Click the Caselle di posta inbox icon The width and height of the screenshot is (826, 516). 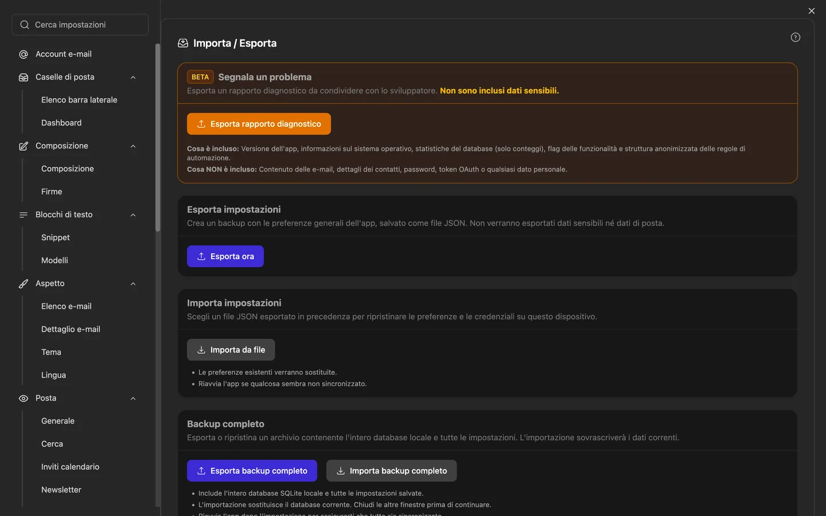(24, 77)
